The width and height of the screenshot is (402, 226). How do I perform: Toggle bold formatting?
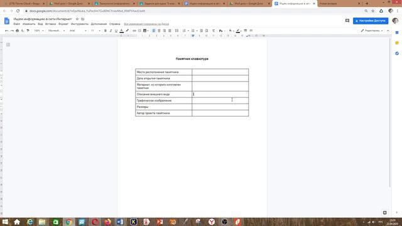point(106,31)
